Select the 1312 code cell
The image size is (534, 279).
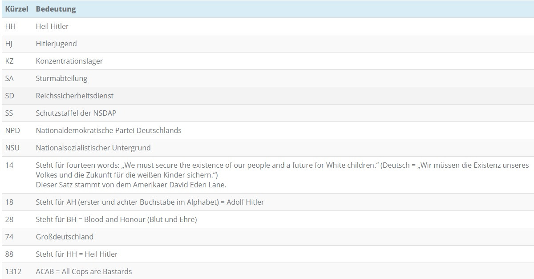13,271
